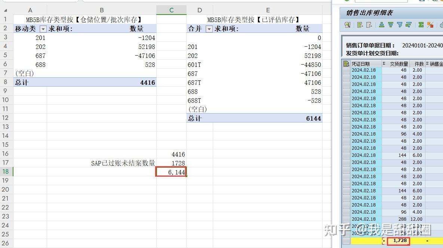Select the red-boxed cell showing 6,144

point(171,172)
